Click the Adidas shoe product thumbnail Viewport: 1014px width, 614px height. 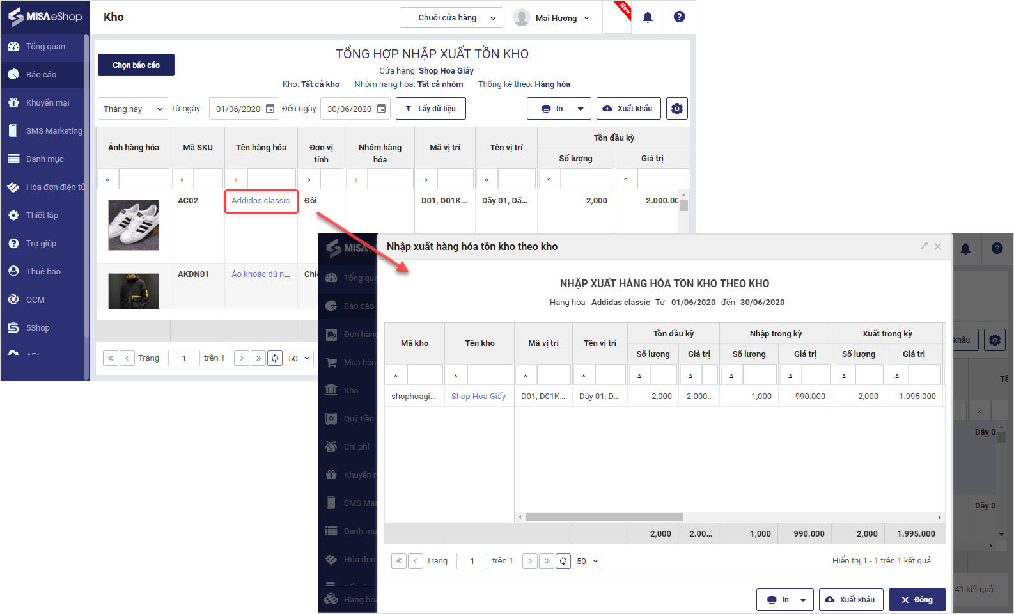(x=134, y=225)
